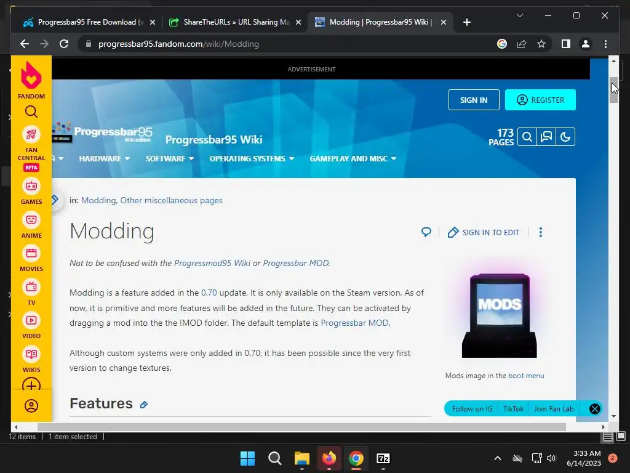Close the Follow on IG banner
This screenshot has width=630, height=473.
[x=595, y=409]
